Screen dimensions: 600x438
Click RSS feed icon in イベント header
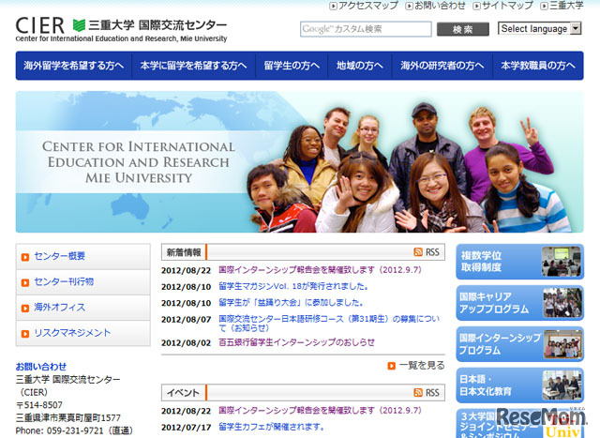(x=418, y=392)
